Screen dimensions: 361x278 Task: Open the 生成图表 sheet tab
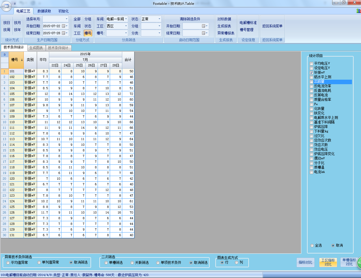pos(36,48)
